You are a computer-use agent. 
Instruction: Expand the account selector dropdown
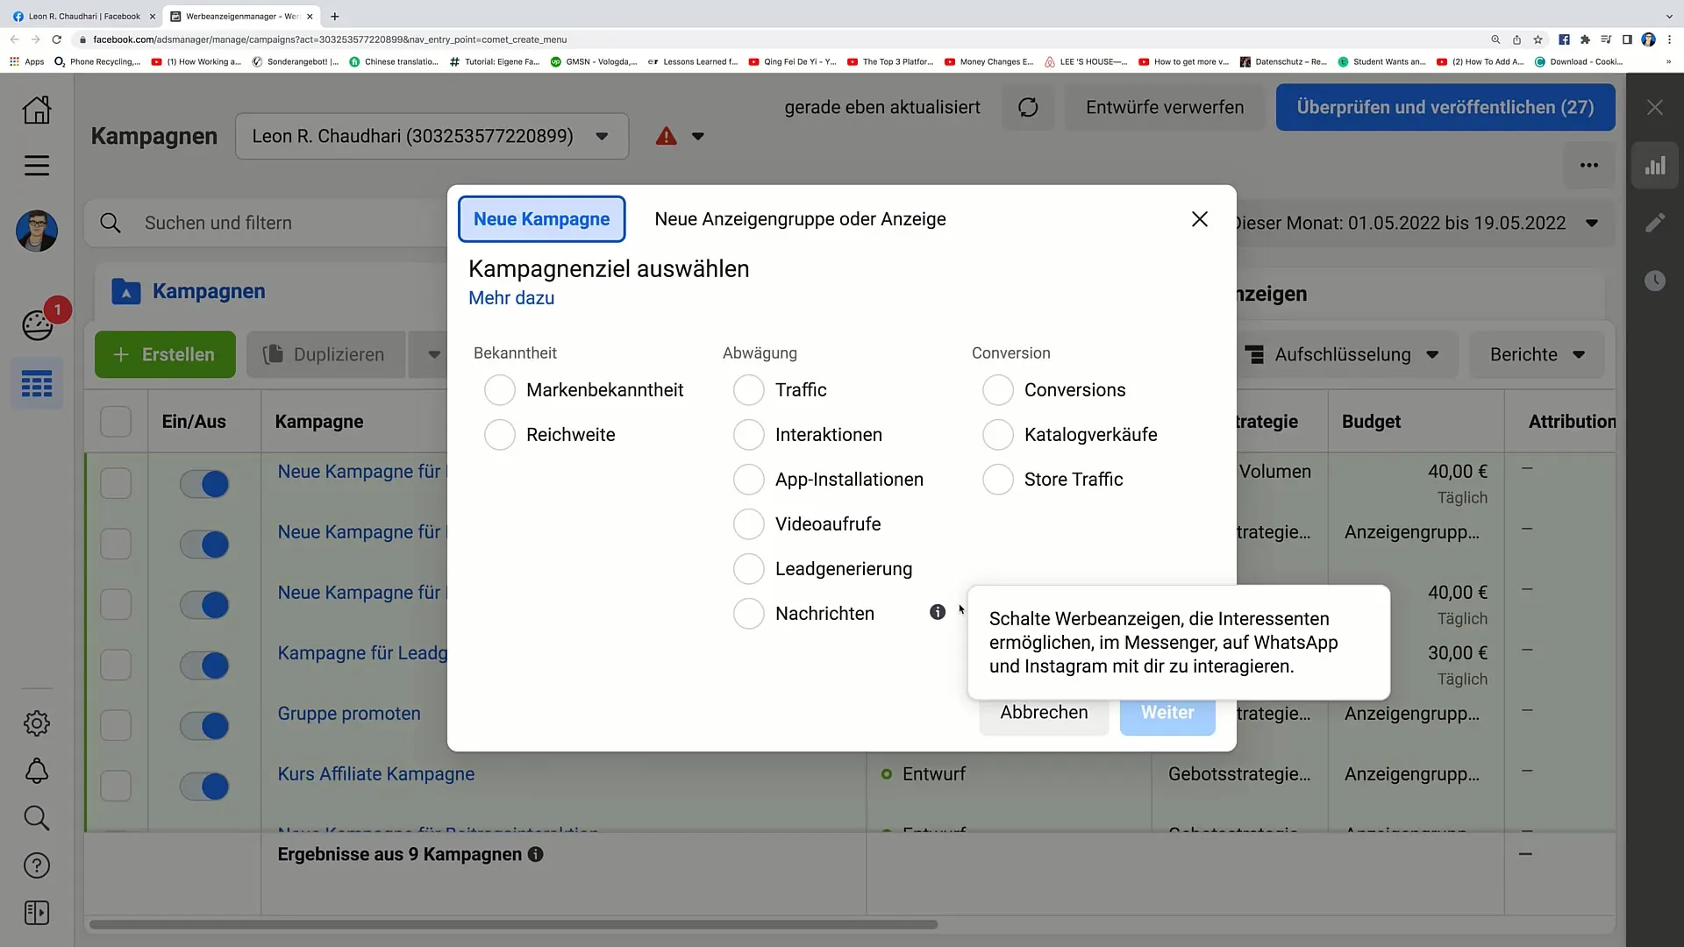click(x=605, y=137)
